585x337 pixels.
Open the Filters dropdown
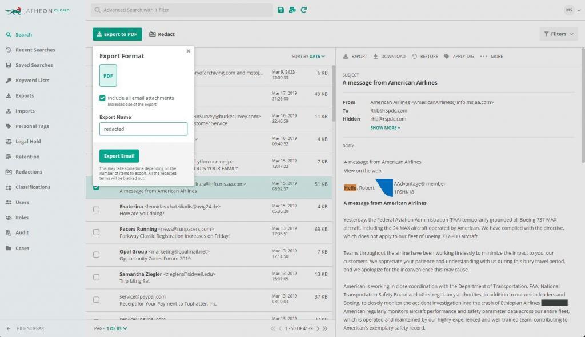point(559,34)
